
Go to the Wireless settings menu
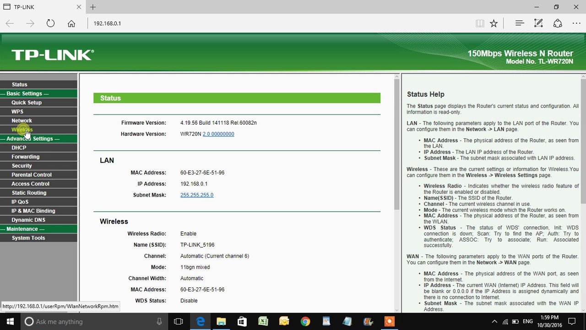pyautogui.click(x=22, y=129)
